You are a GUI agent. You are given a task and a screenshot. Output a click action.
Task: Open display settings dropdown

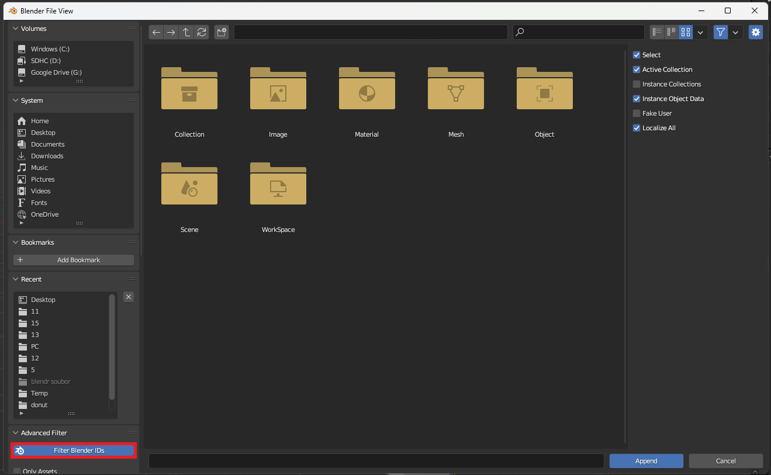click(x=701, y=32)
